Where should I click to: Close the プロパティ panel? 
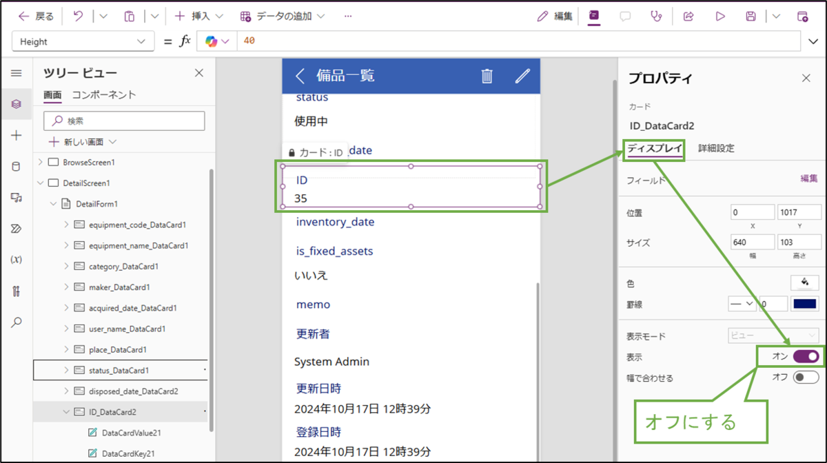pyautogui.click(x=806, y=79)
